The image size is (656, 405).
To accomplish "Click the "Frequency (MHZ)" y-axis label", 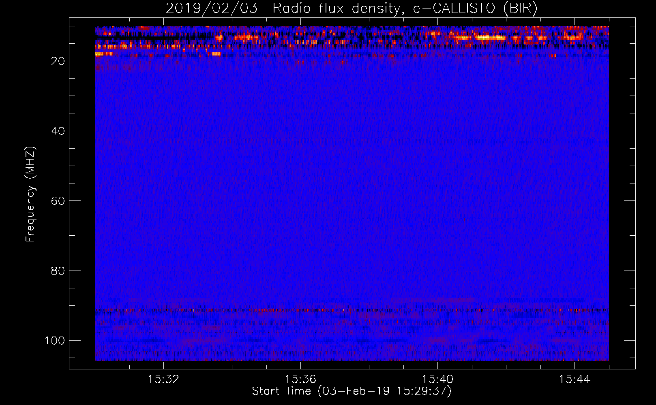I will (x=30, y=194).
